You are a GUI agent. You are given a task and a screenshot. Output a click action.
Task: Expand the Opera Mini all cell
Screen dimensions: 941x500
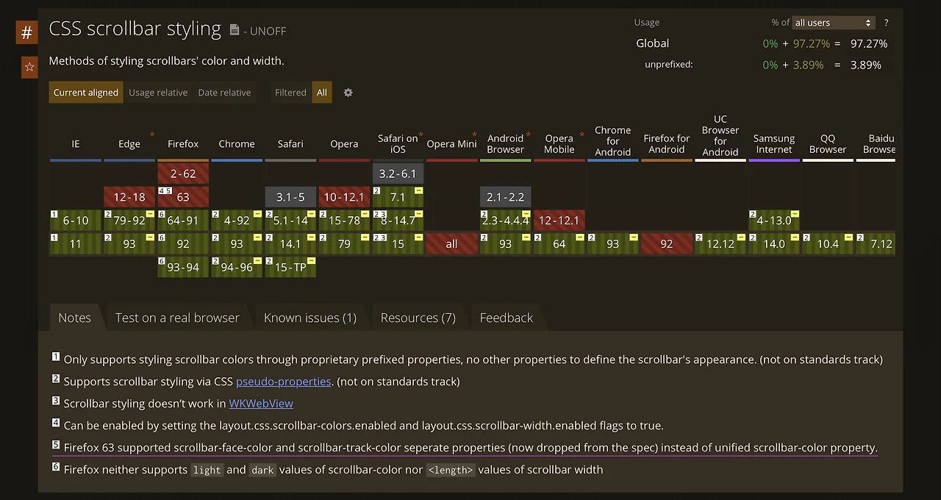pyautogui.click(x=451, y=244)
